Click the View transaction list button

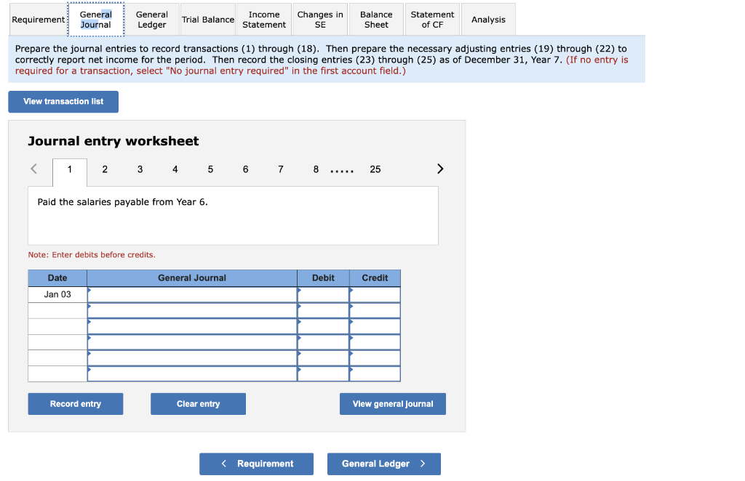63,102
